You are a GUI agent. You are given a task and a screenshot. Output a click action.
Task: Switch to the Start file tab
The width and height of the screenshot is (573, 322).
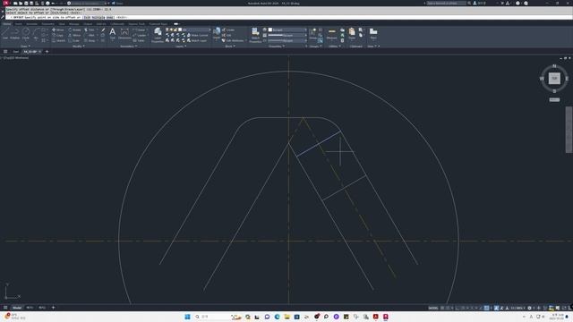pyautogui.click(x=16, y=52)
